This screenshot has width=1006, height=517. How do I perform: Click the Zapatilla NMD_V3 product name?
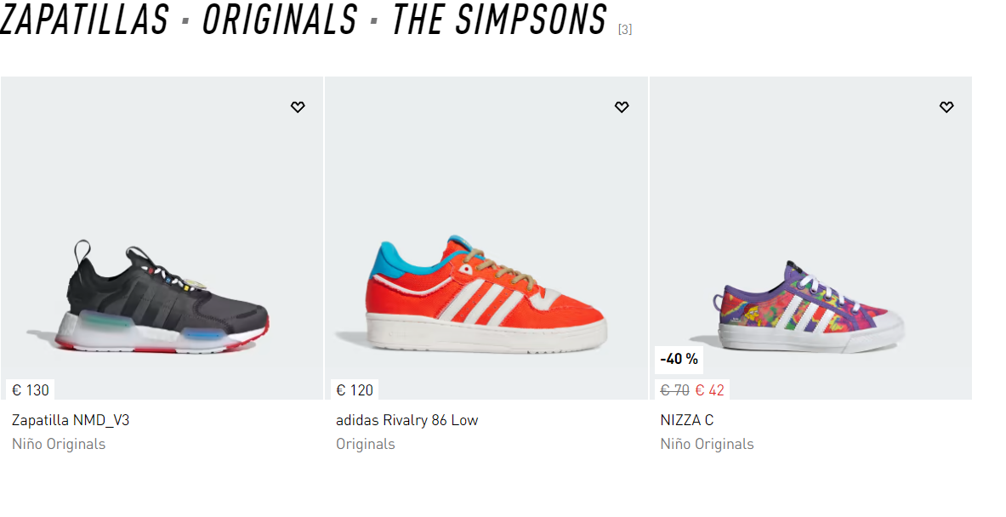[71, 420]
